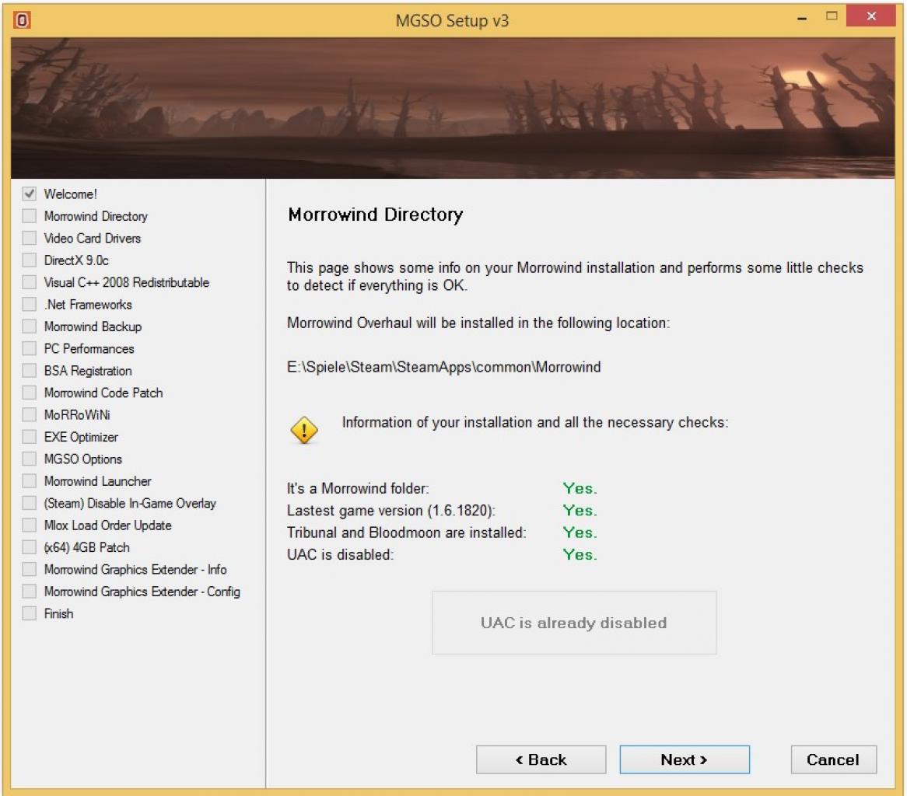Check the (x64) 4GB Patch checkbox
This screenshot has width=907, height=796.
click(29, 546)
